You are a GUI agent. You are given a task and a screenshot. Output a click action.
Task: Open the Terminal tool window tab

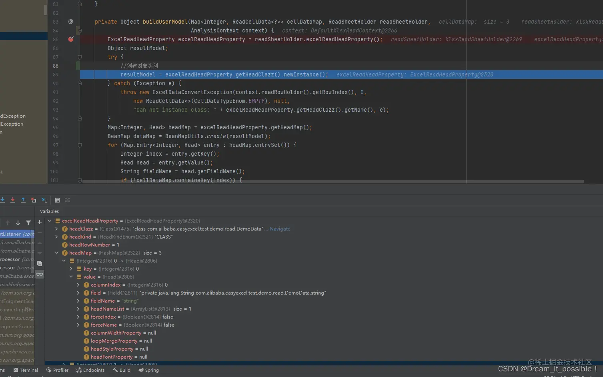pos(26,370)
